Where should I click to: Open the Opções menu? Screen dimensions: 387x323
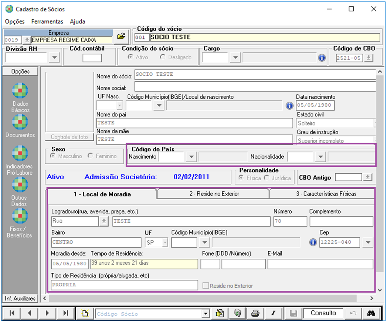click(x=15, y=21)
